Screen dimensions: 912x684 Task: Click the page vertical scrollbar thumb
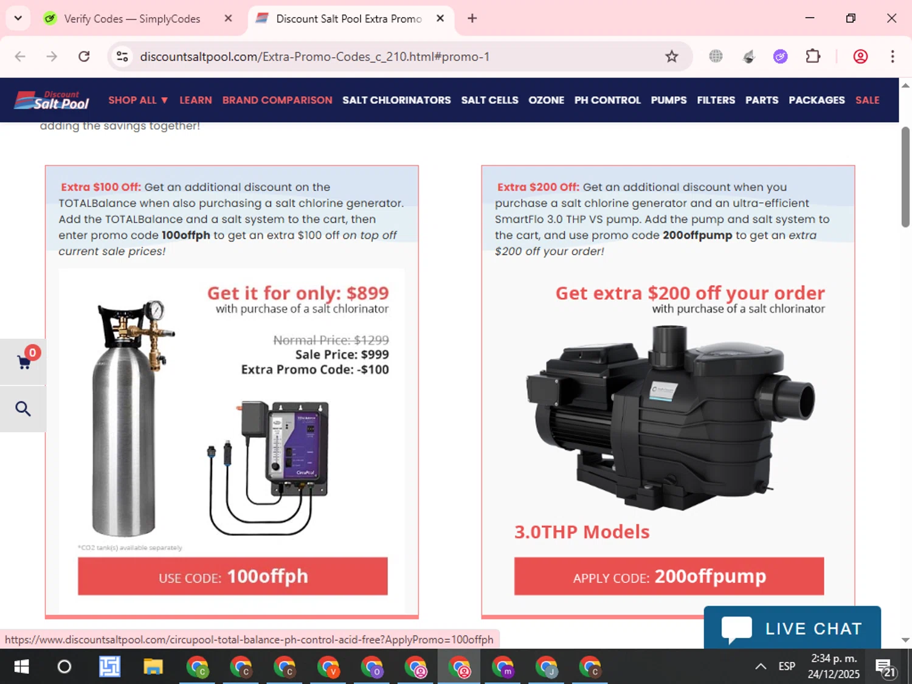pyautogui.click(x=905, y=176)
